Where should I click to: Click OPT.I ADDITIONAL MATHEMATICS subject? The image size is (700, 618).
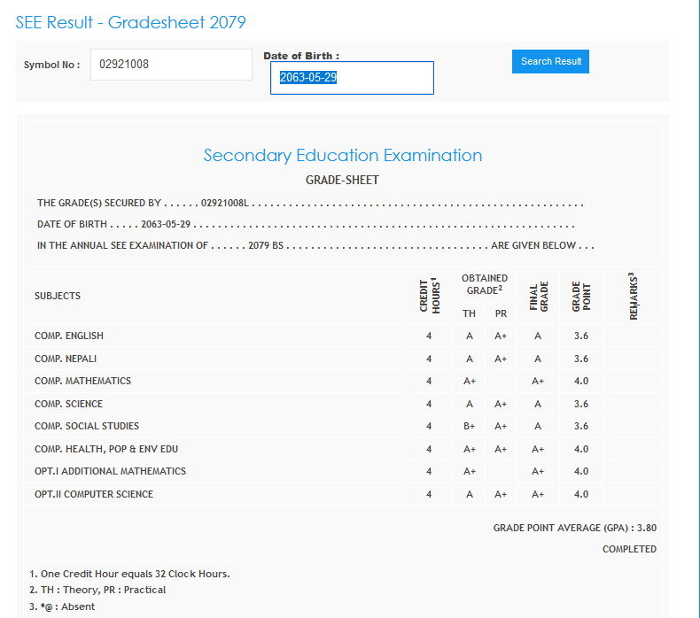click(x=110, y=471)
